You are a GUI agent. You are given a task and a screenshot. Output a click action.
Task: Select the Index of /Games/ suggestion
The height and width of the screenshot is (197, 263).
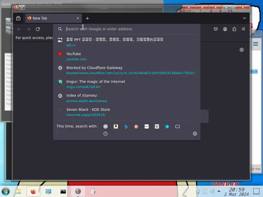127,98
